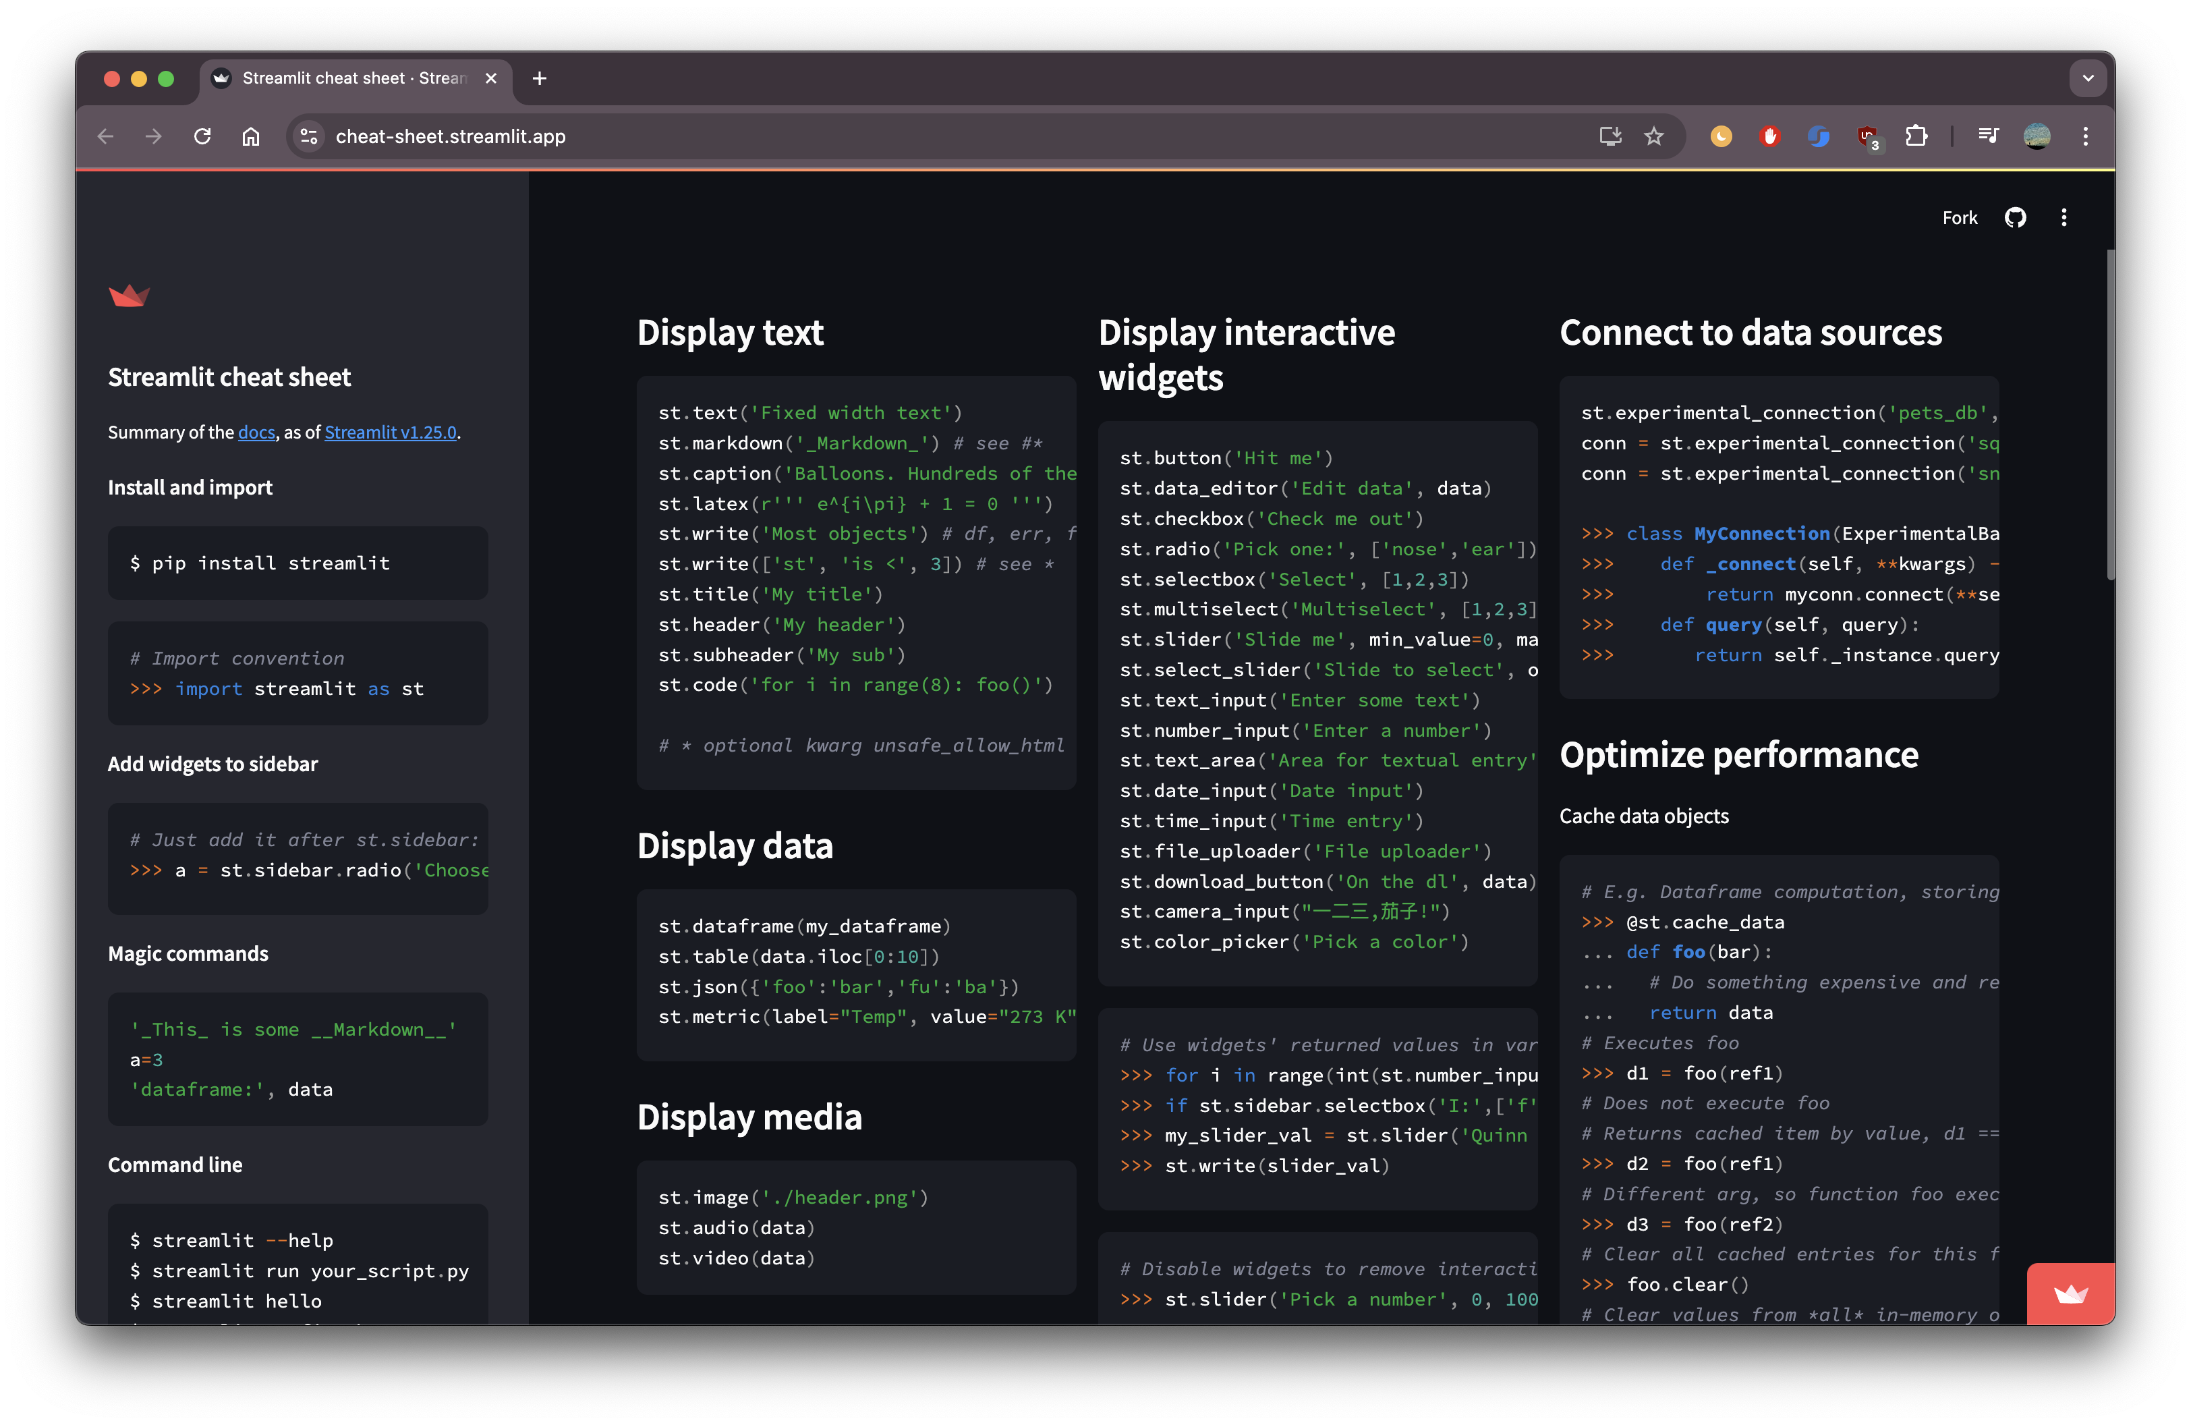
Task: Open the media control playlist icon
Action: (1989, 136)
